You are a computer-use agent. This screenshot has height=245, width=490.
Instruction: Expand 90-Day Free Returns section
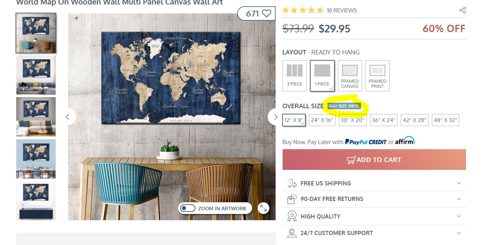374,199
